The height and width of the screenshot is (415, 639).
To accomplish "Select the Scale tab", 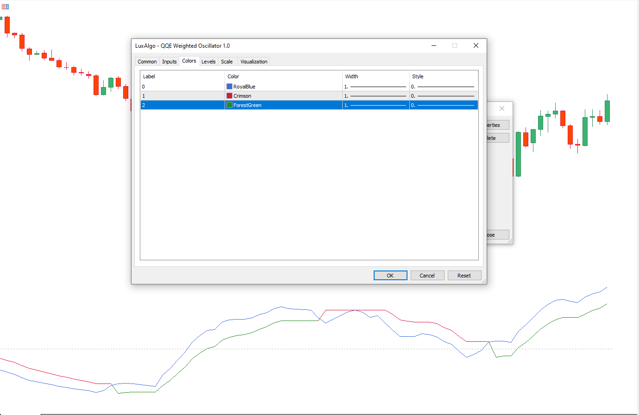I will tap(227, 62).
